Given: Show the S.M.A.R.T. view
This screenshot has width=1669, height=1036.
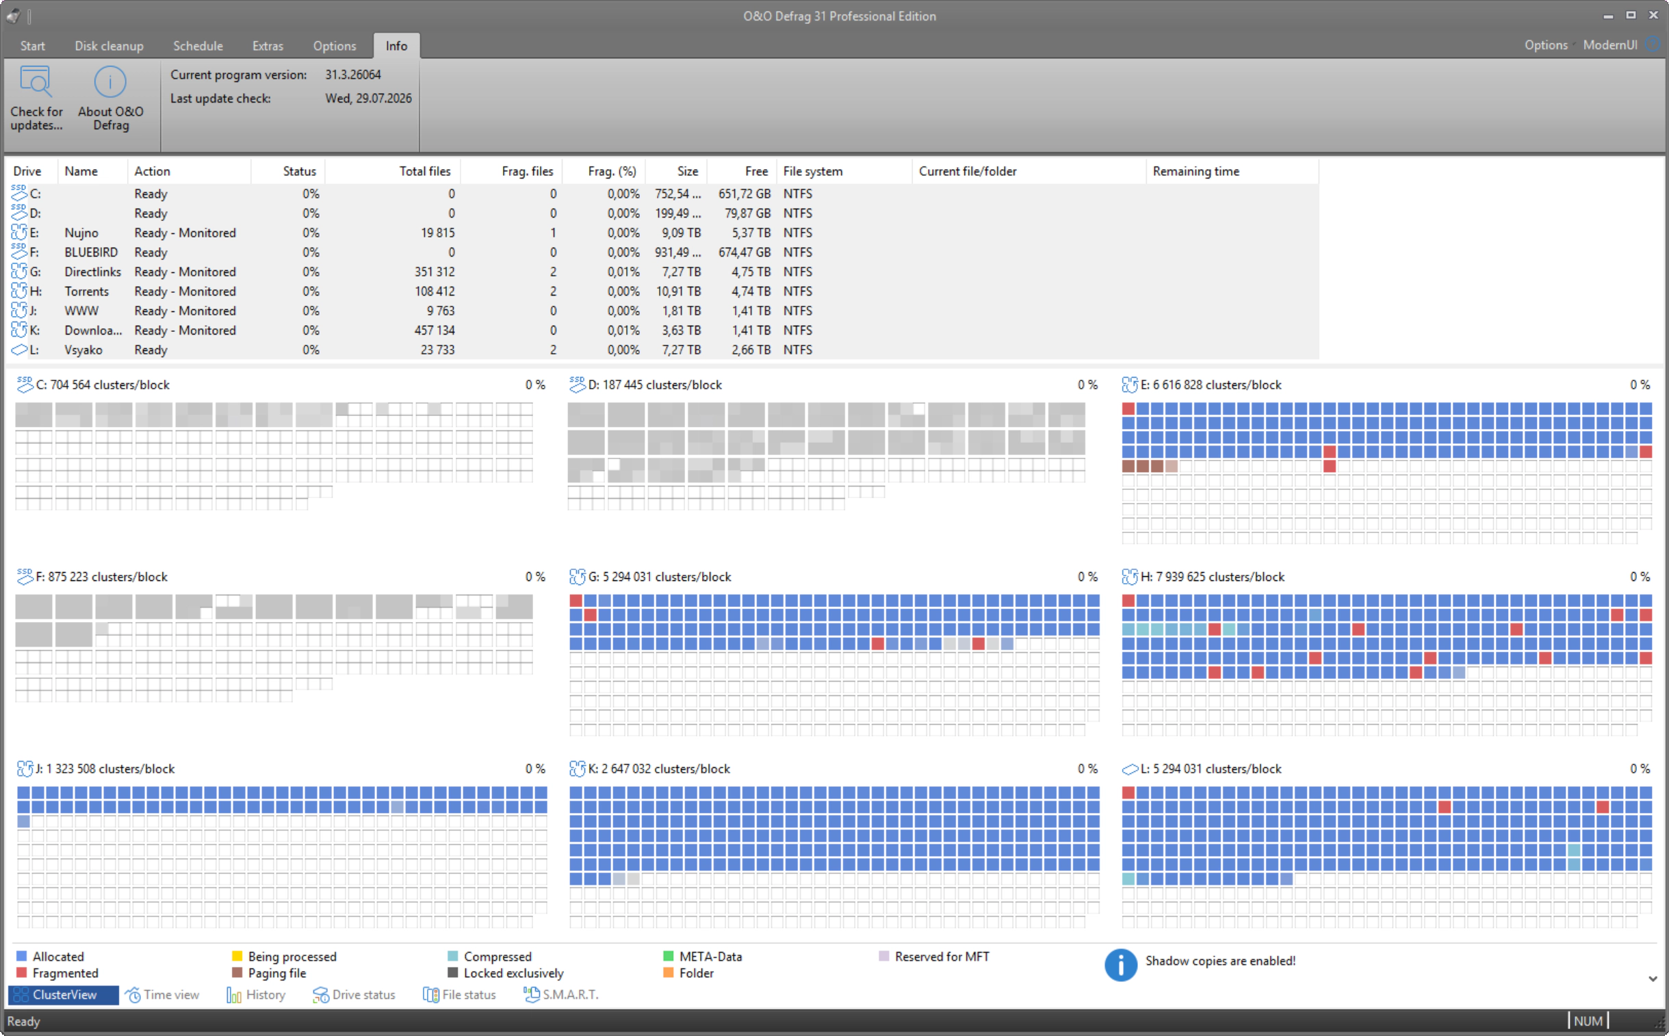Looking at the screenshot, I should point(560,994).
